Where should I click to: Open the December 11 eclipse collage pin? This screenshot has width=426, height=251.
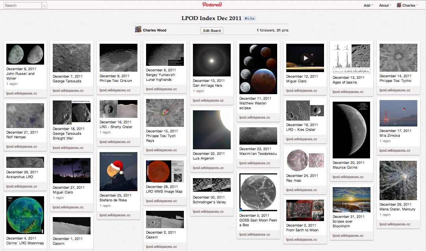[258, 69]
